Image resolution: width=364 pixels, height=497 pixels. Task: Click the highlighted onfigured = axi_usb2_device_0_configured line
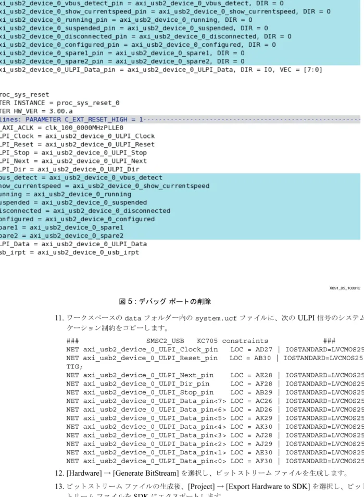[x=78, y=219]
